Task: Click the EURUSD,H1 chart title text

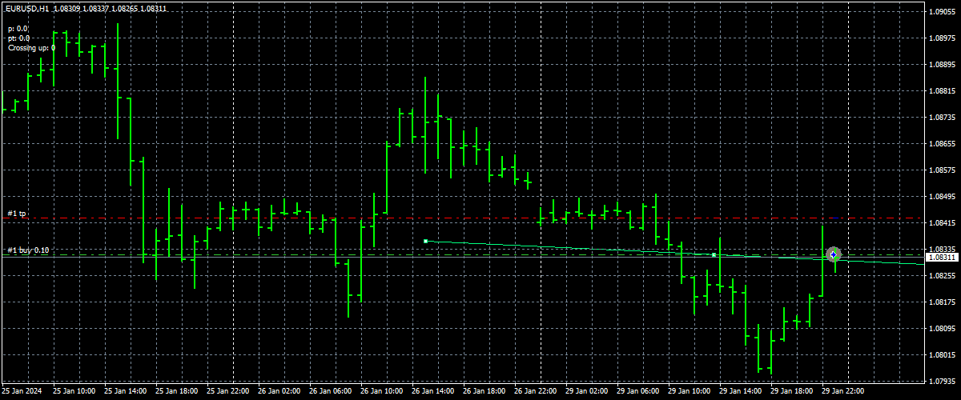Action: tap(26, 8)
